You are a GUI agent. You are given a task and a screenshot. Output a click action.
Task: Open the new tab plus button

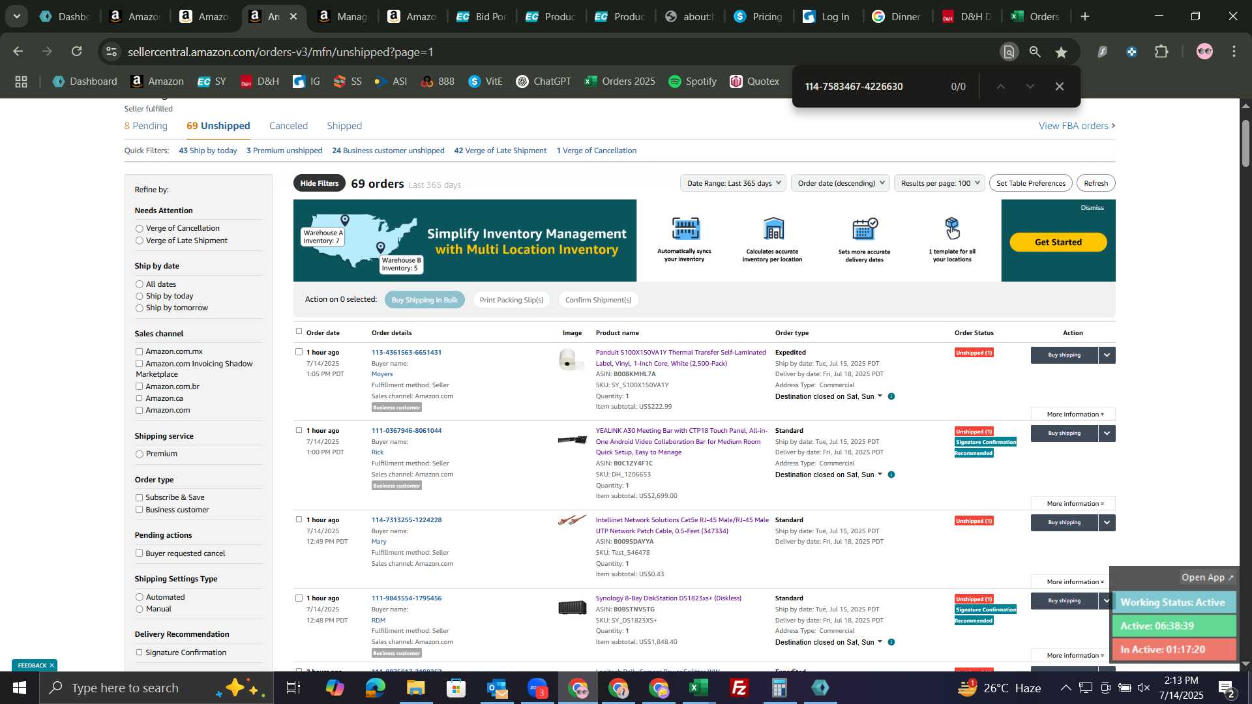pos(1085,16)
